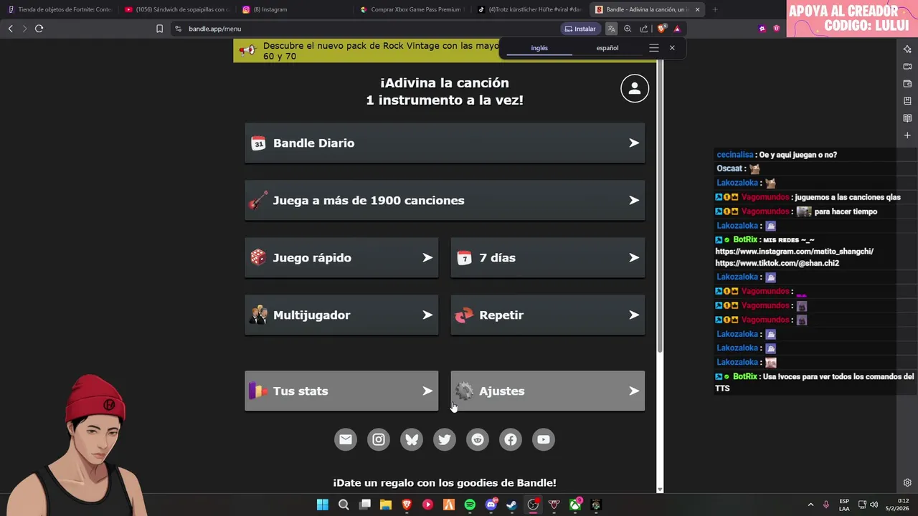Open Bandle's Bluesky butterfly icon

412,439
